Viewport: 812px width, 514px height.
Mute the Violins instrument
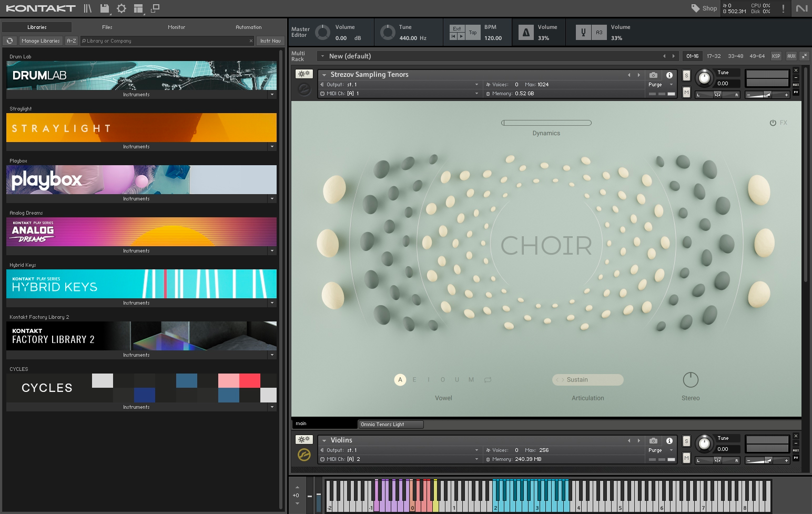point(686,458)
